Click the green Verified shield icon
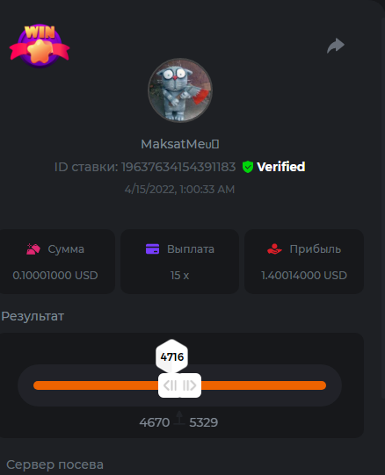 (x=248, y=167)
